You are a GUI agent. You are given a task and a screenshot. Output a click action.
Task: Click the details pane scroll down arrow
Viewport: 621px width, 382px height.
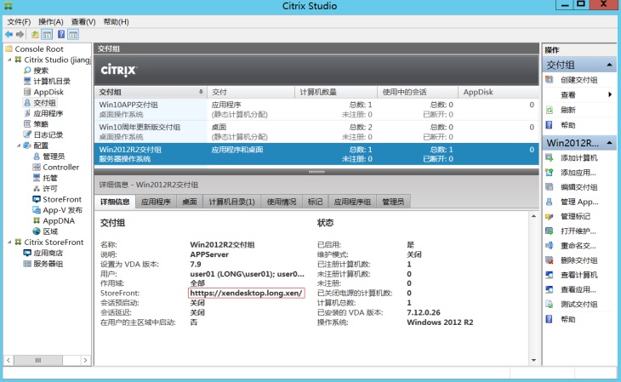(534, 360)
